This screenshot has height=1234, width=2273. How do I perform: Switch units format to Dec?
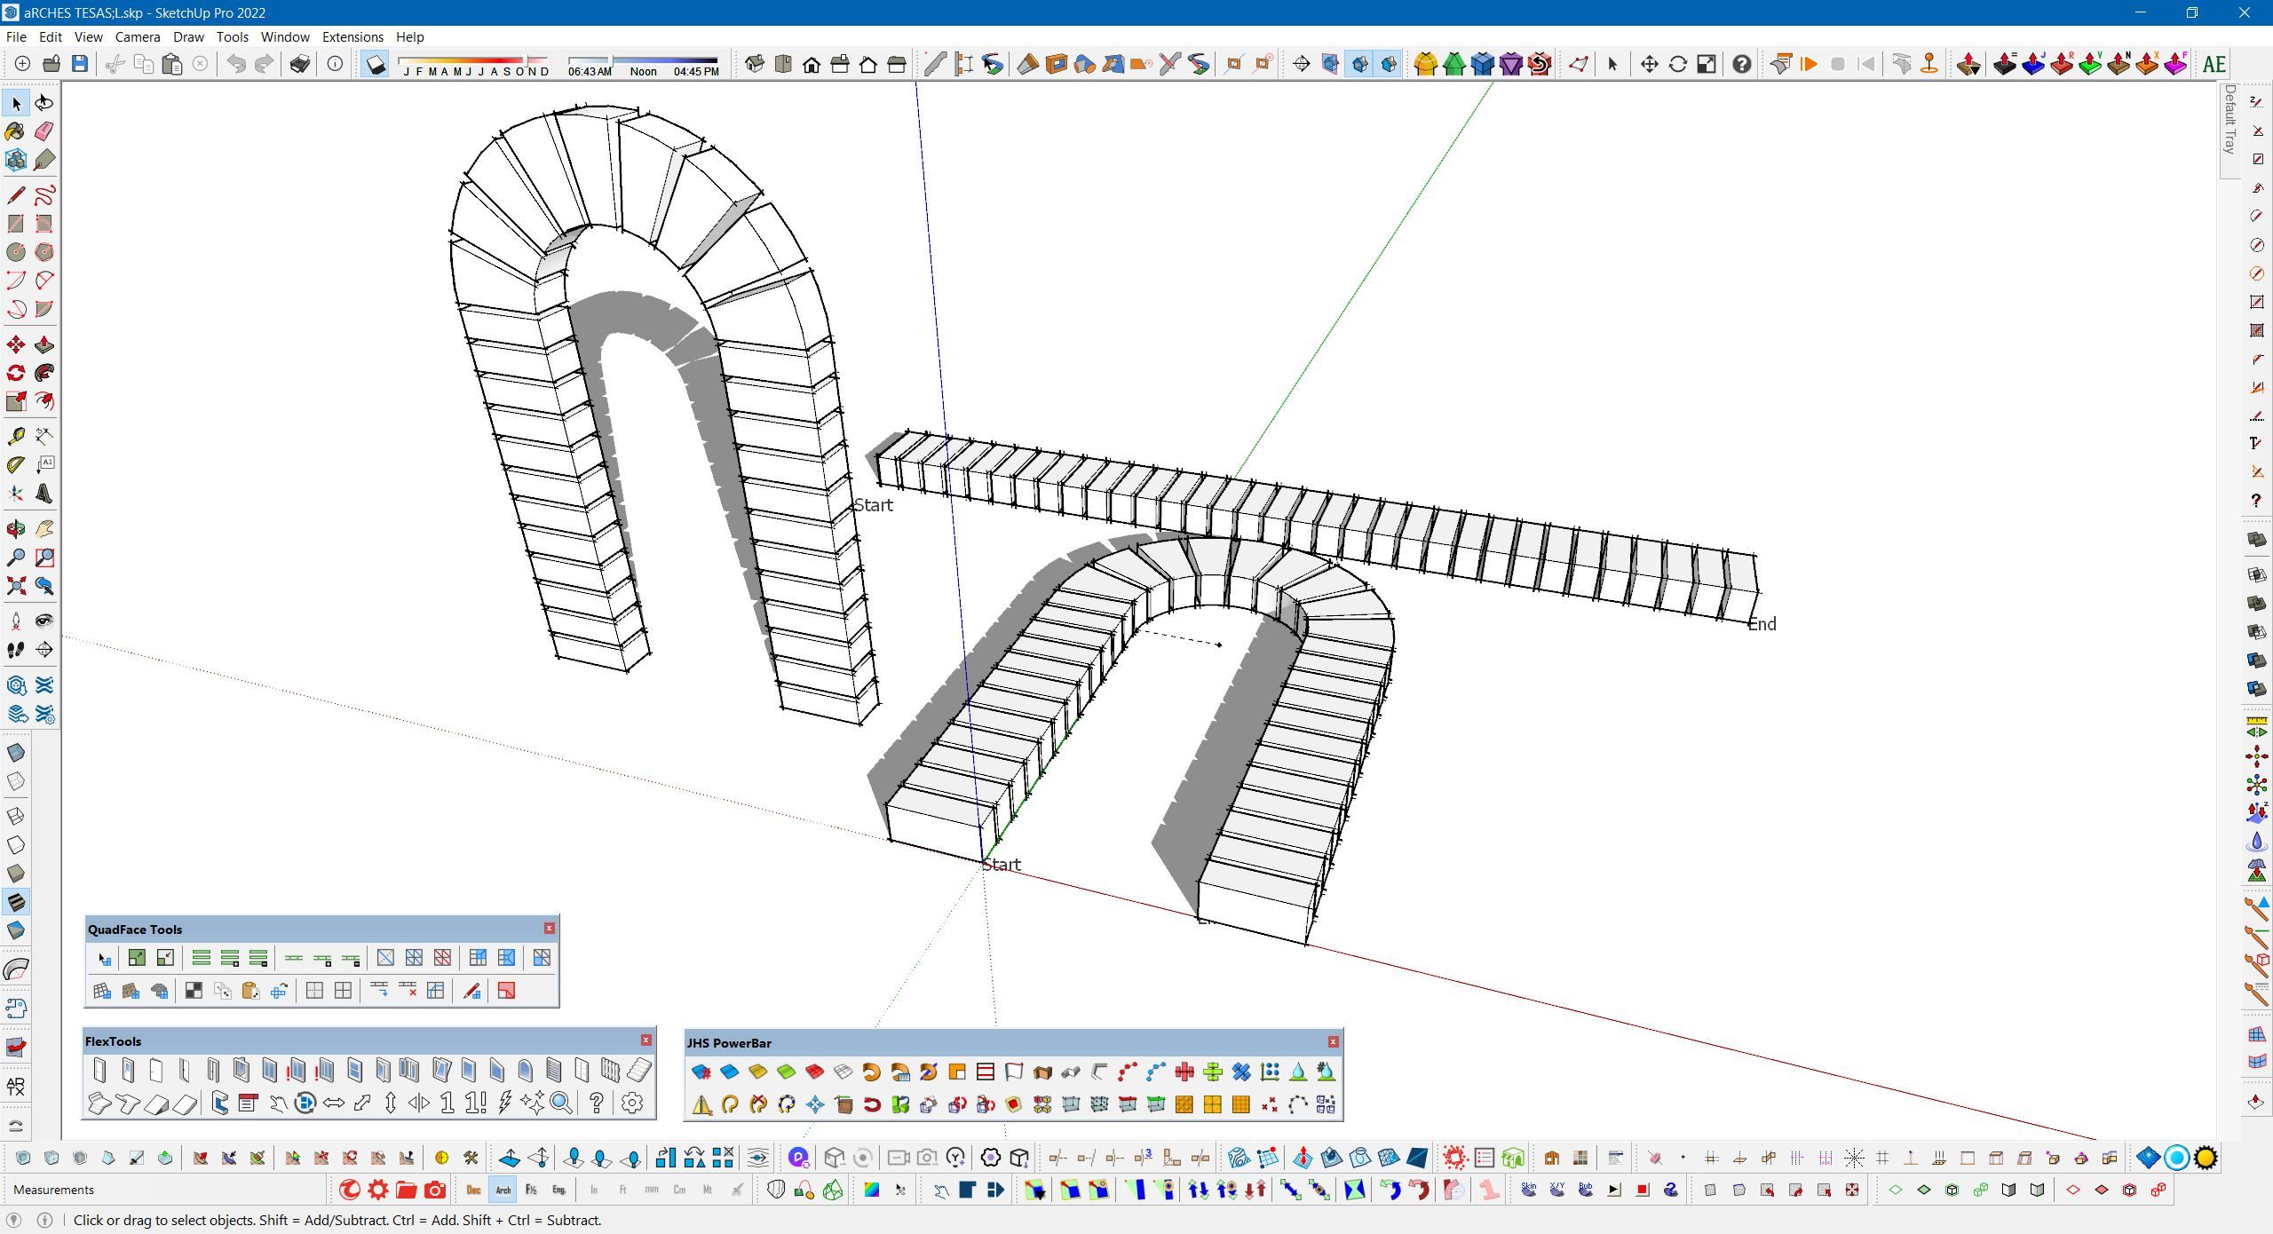[473, 1190]
